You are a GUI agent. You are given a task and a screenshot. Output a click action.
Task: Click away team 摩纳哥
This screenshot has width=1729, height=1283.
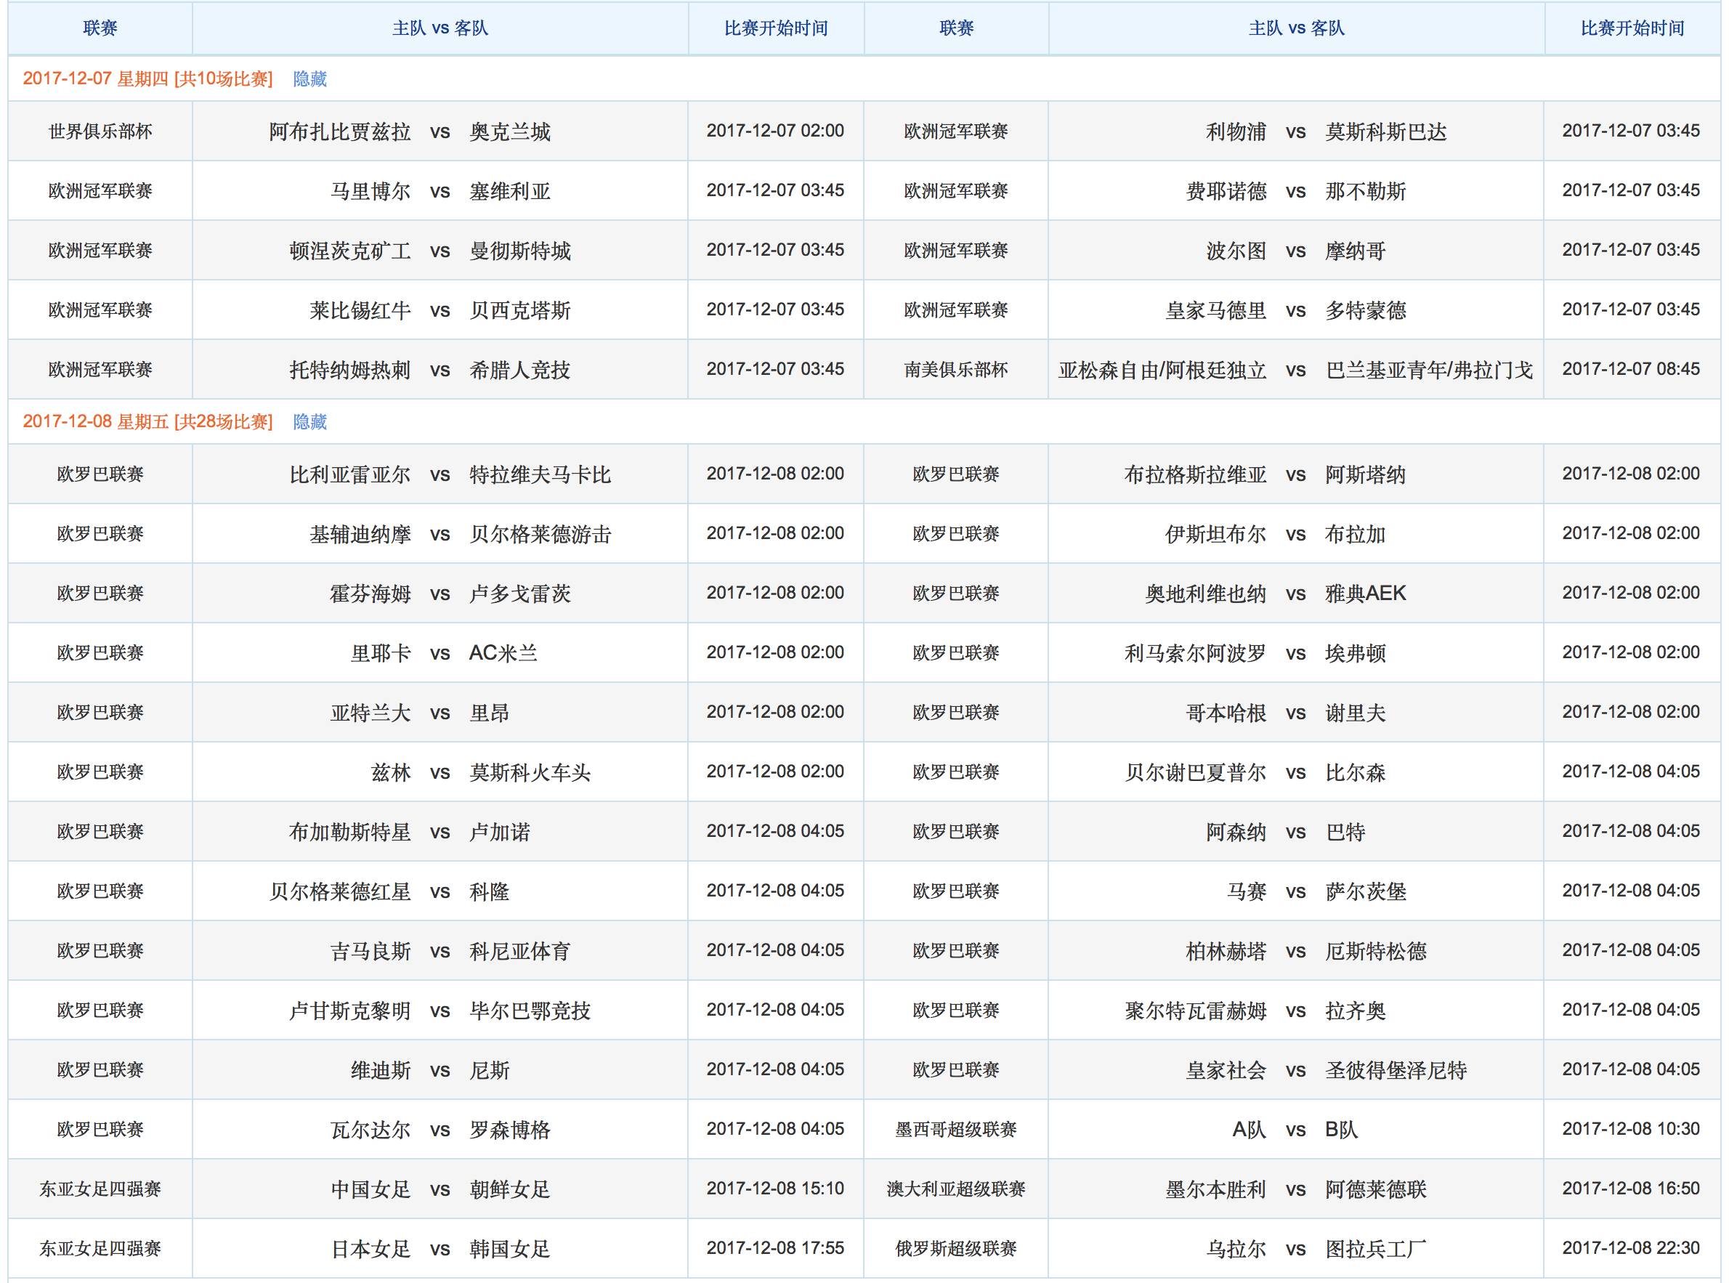(x=1356, y=251)
